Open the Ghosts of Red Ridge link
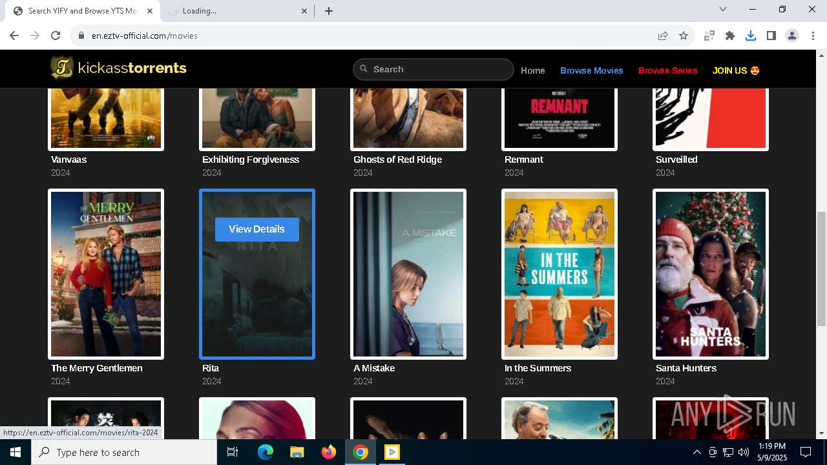 pos(397,160)
